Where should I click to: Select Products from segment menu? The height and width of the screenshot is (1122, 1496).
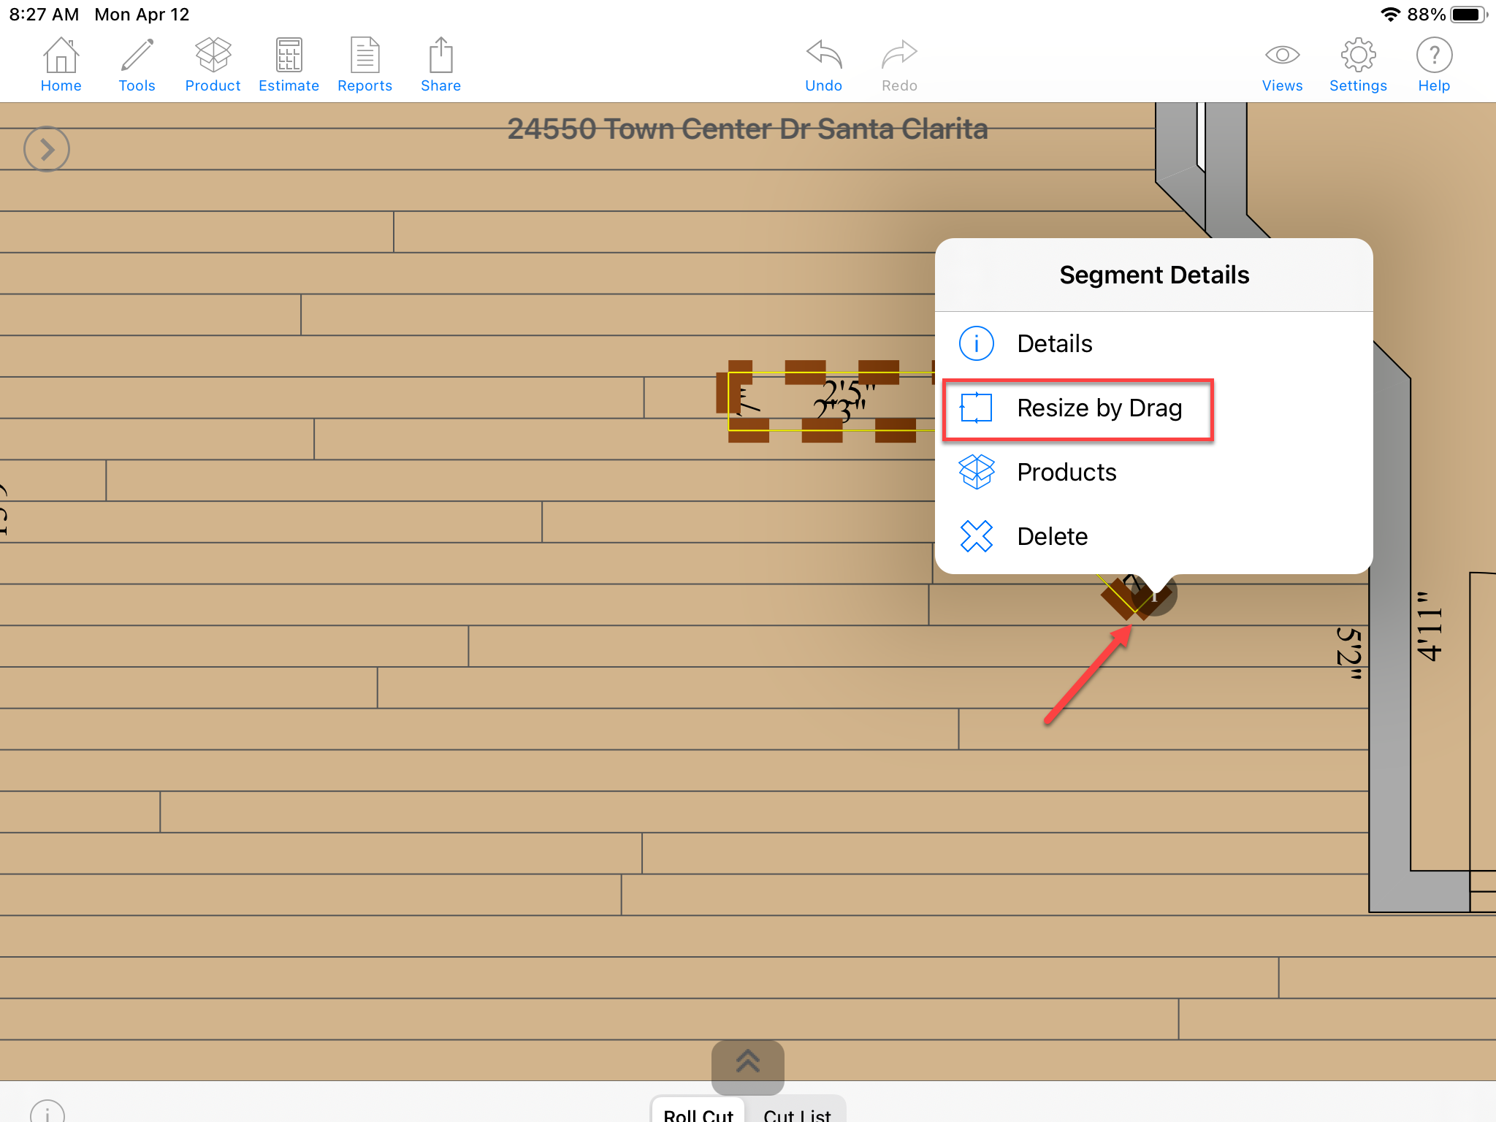coord(1066,471)
